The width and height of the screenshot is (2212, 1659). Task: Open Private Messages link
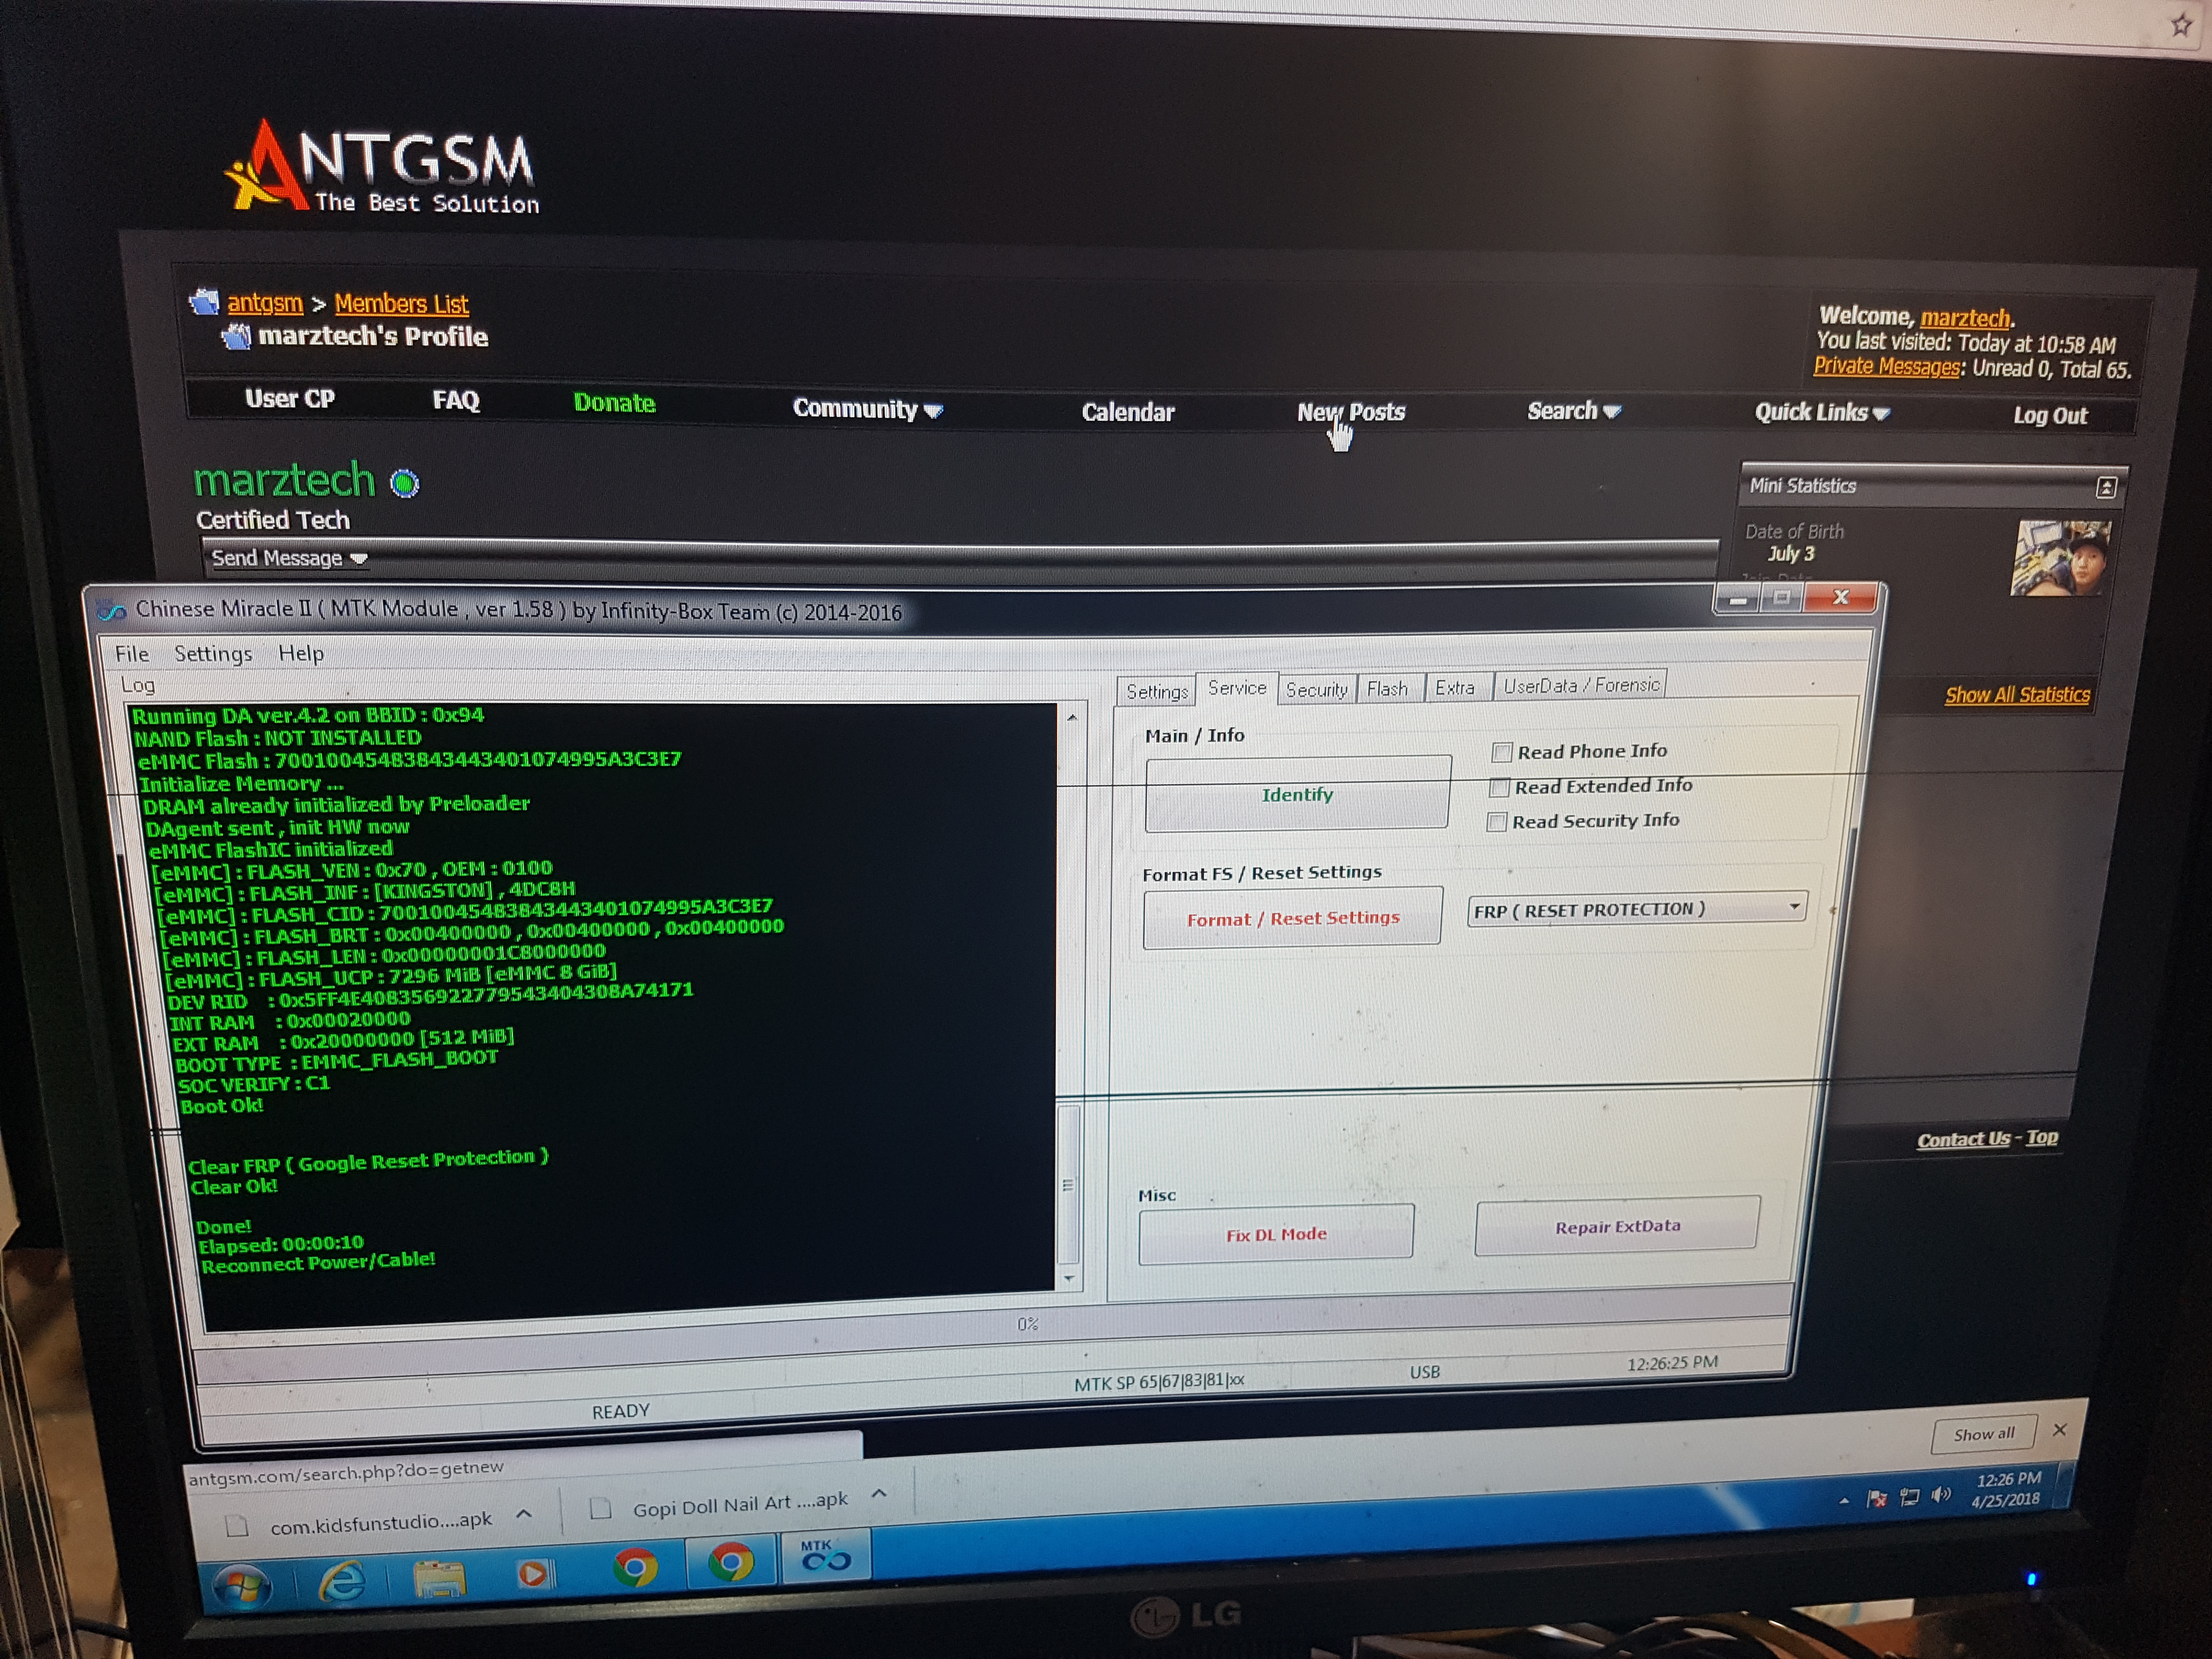(1886, 367)
